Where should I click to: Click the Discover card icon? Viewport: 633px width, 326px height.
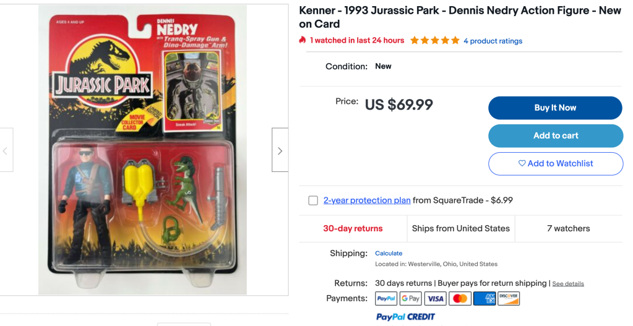(509, 299)
